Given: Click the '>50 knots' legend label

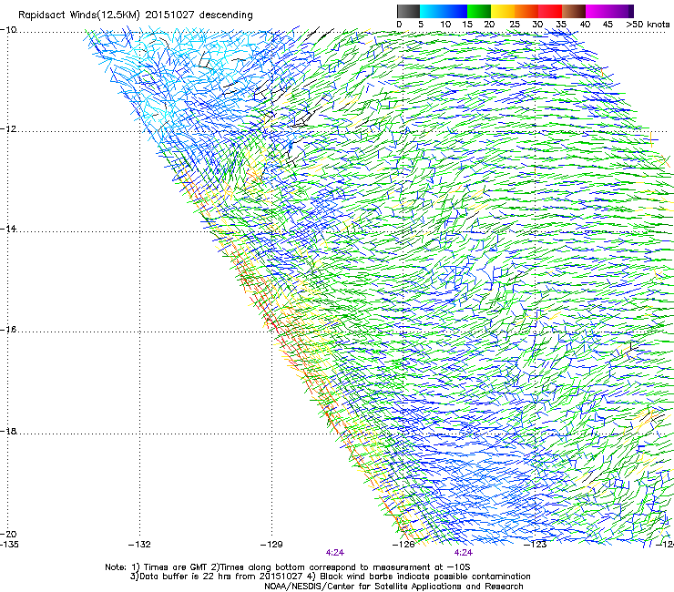Looking at the screenshot, I should click(x=648, y=25).
